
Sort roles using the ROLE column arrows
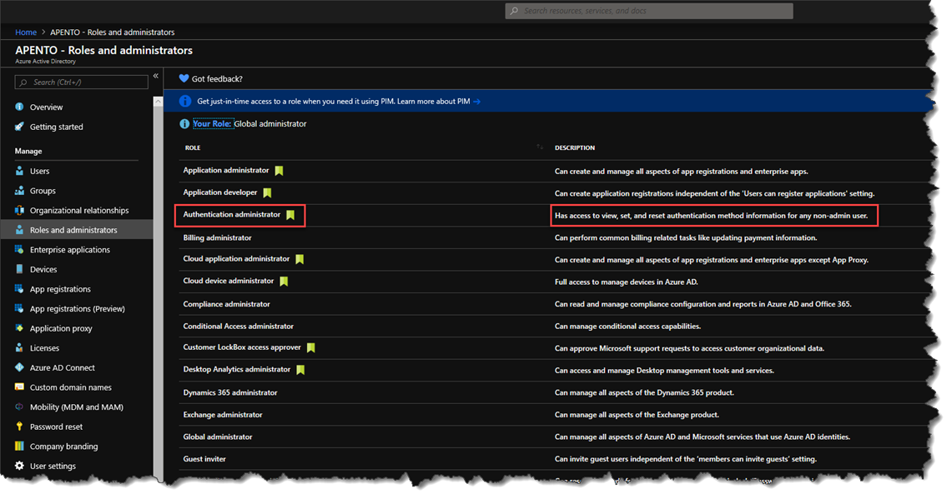(x=540, y=147)
